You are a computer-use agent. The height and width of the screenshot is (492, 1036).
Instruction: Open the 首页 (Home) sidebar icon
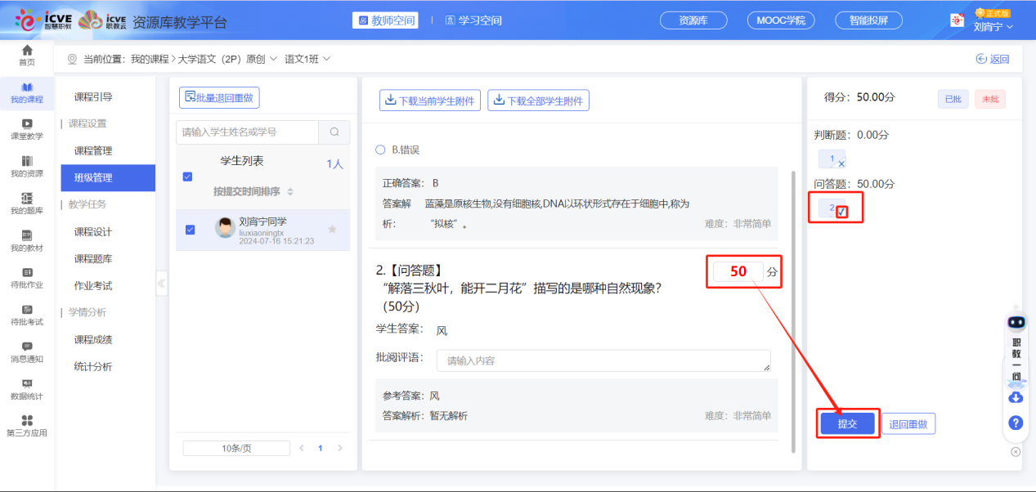point(27,55)
